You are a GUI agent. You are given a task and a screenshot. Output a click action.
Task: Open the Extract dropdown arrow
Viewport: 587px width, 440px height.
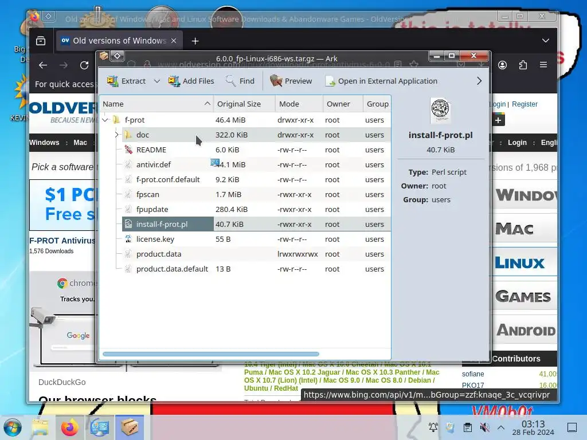click(157, 81)
